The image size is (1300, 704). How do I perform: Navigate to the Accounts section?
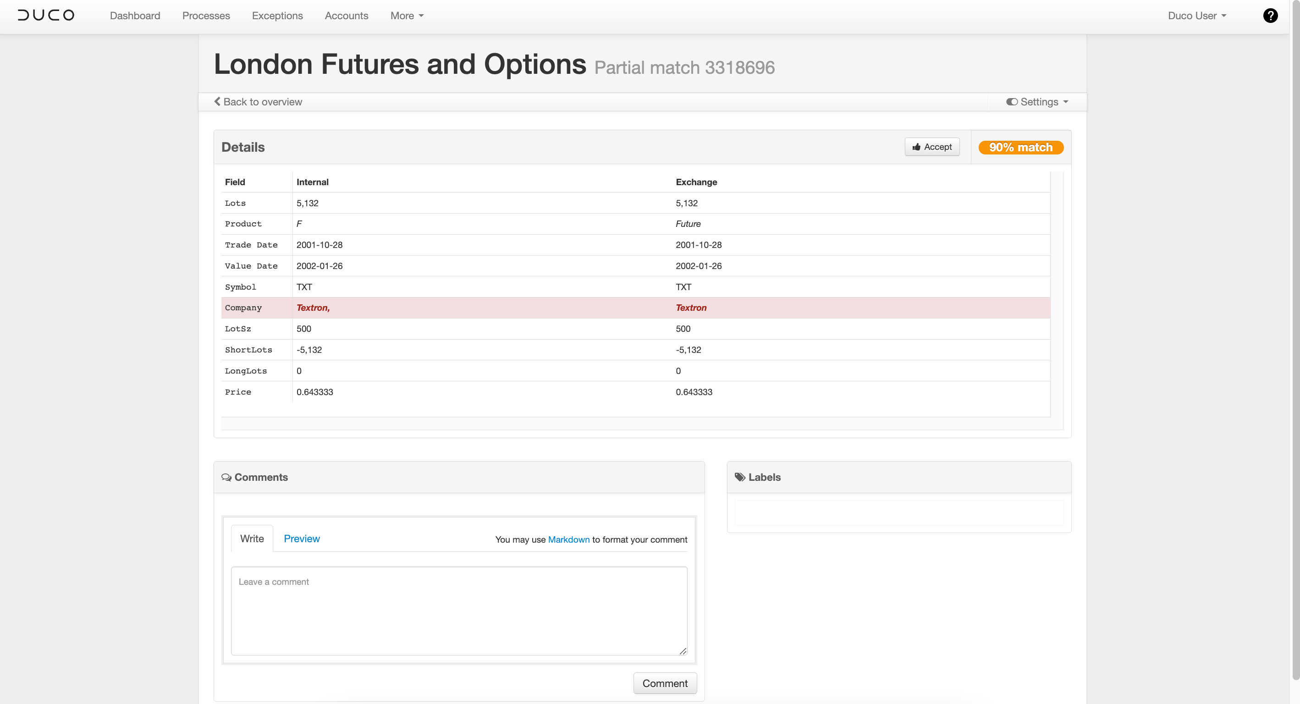(x=346, y=16)
